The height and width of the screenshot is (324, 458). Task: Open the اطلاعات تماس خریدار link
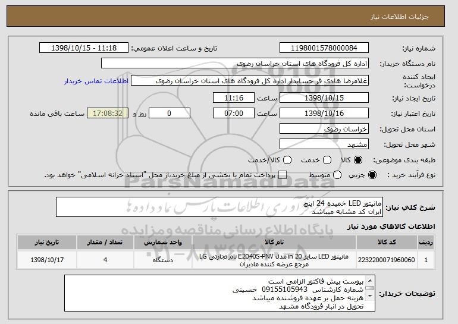(96, 81)
